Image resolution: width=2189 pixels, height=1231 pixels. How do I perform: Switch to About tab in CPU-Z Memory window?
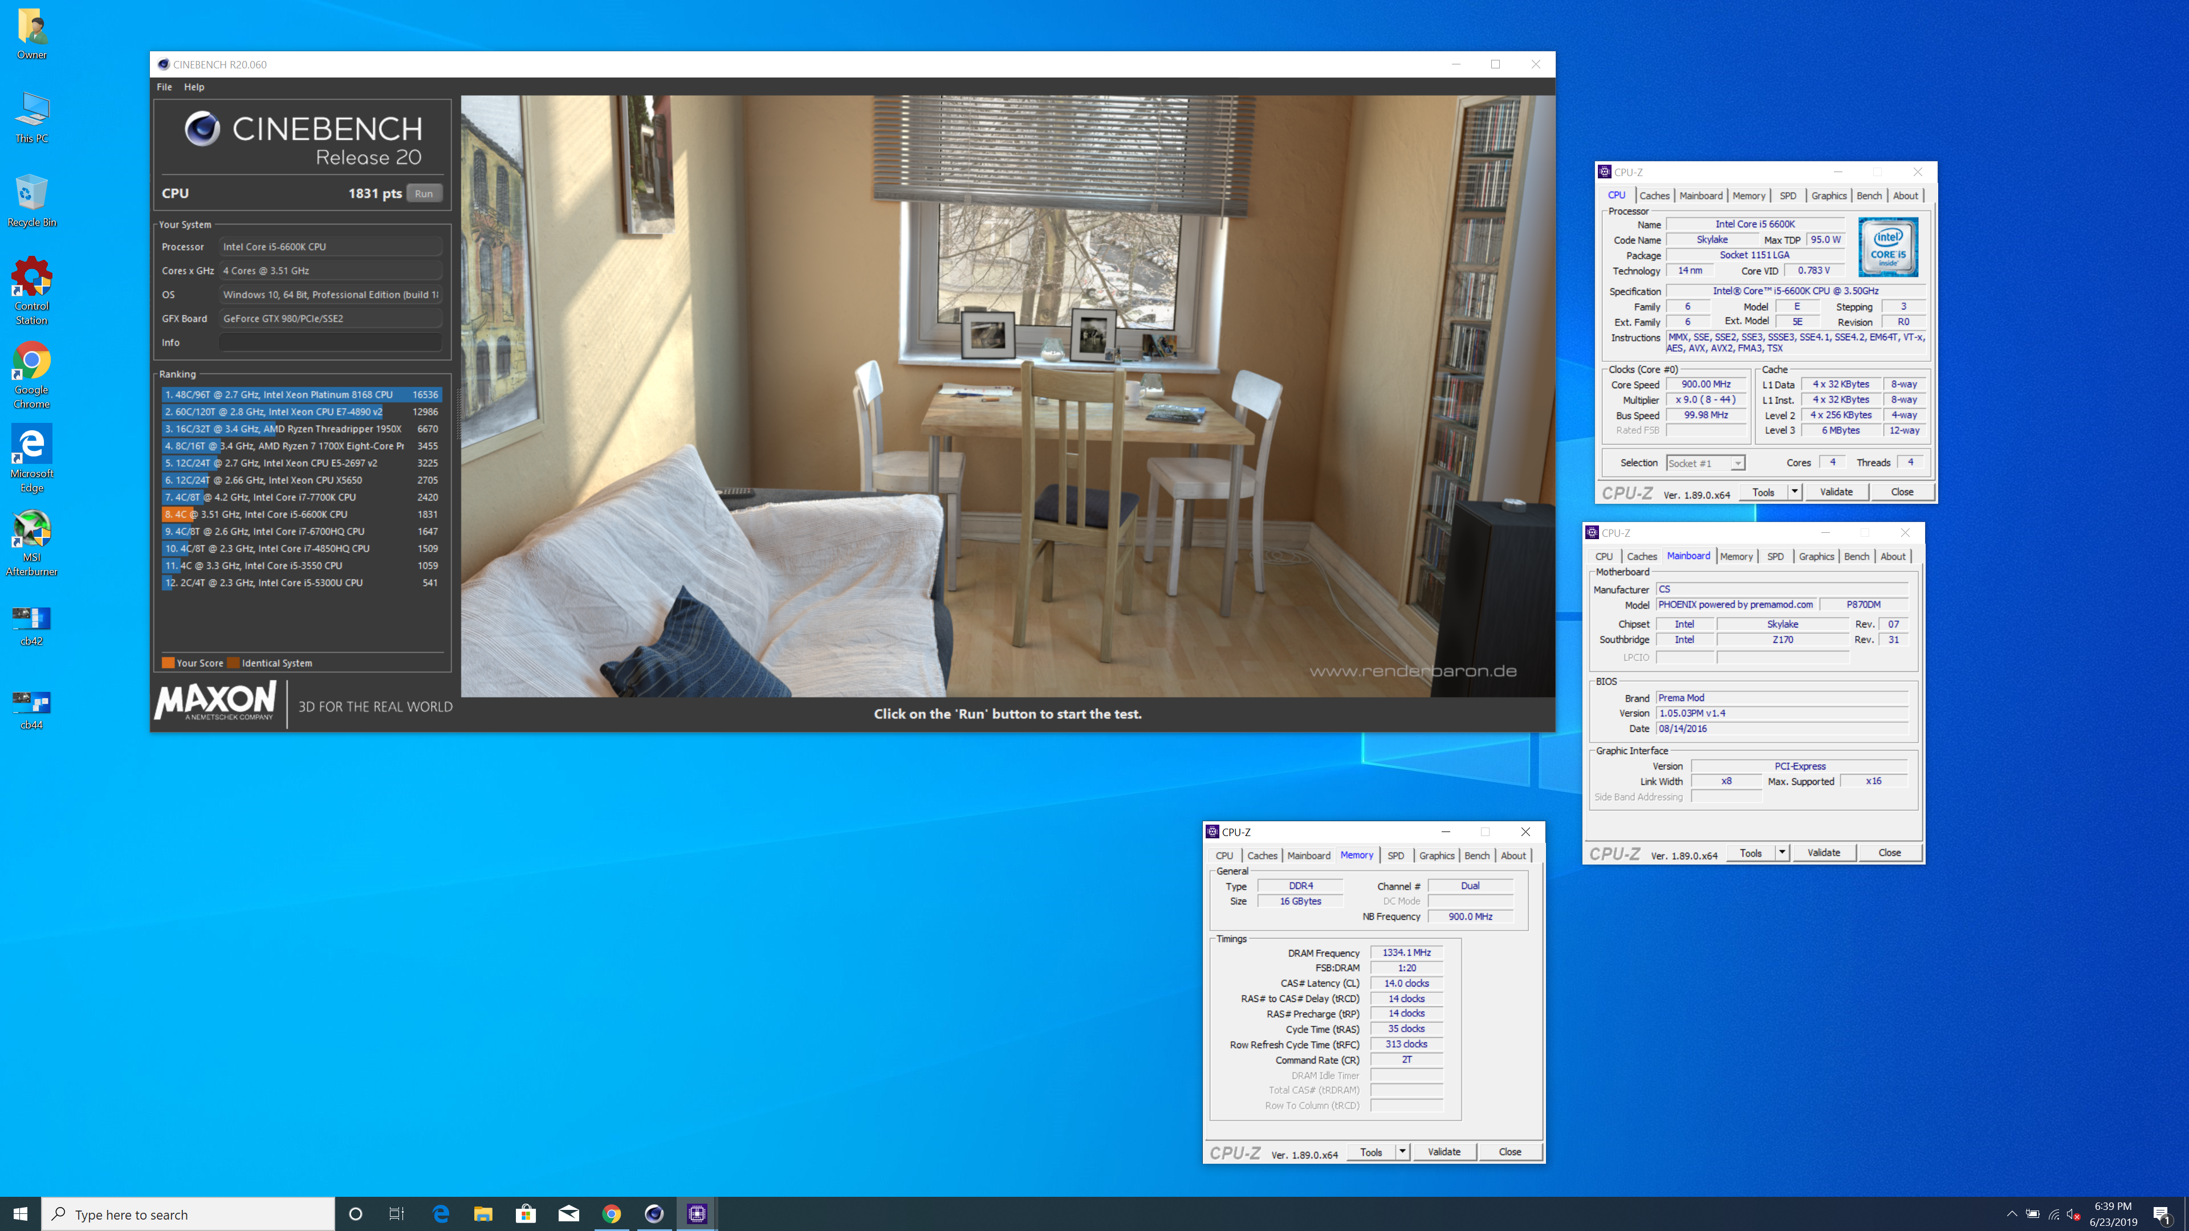click(1512, 855)
